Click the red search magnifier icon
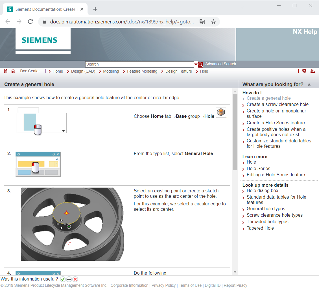This screenshot has height=289, width=319. [201, 64]
